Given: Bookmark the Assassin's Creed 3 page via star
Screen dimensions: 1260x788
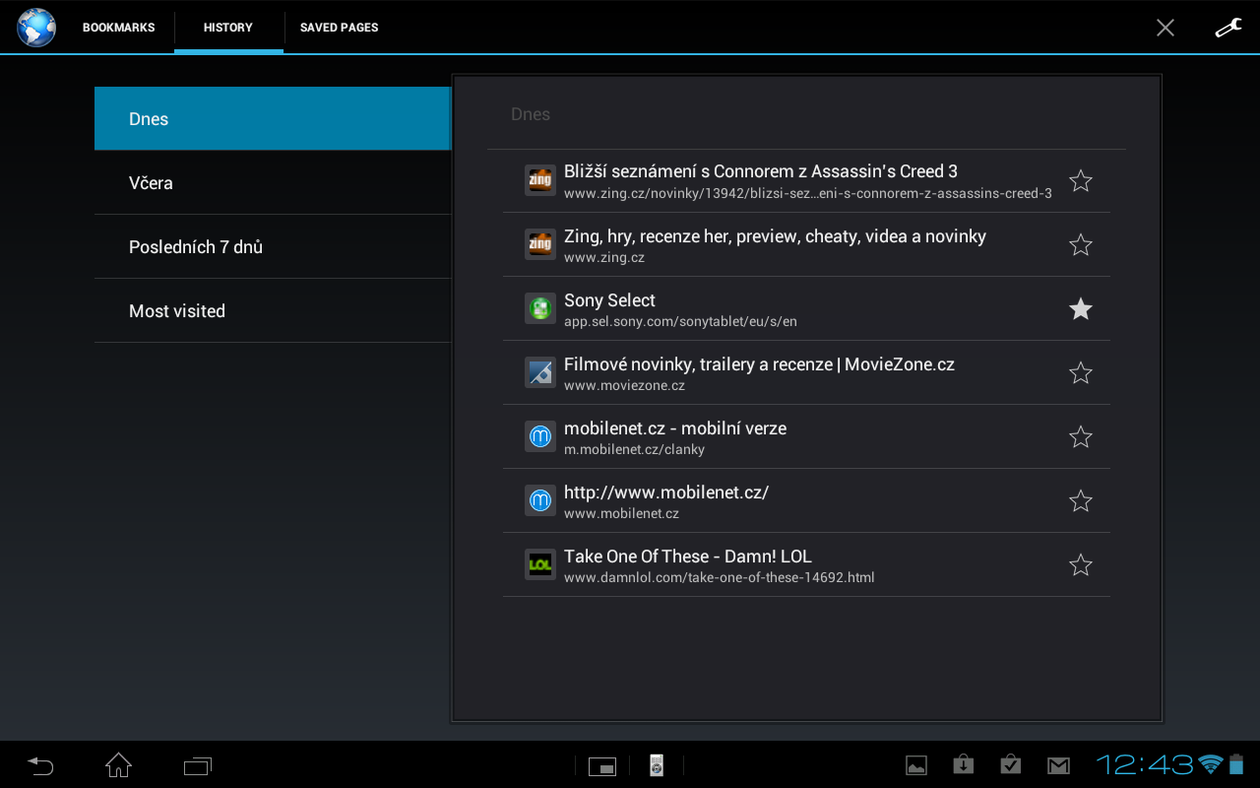Looking at the screenshot, I should point(1080,181).
